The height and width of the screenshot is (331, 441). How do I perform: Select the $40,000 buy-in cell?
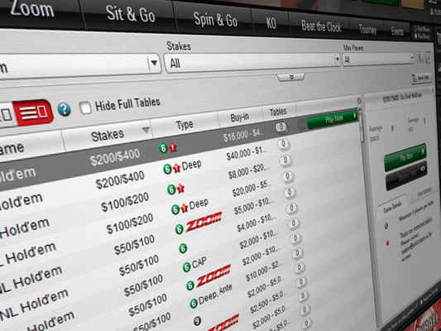(x=247, y=154)
